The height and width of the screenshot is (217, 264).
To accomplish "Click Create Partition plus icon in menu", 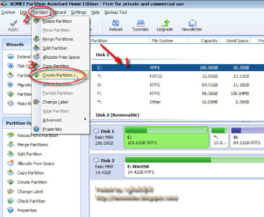I will [37, 75].
